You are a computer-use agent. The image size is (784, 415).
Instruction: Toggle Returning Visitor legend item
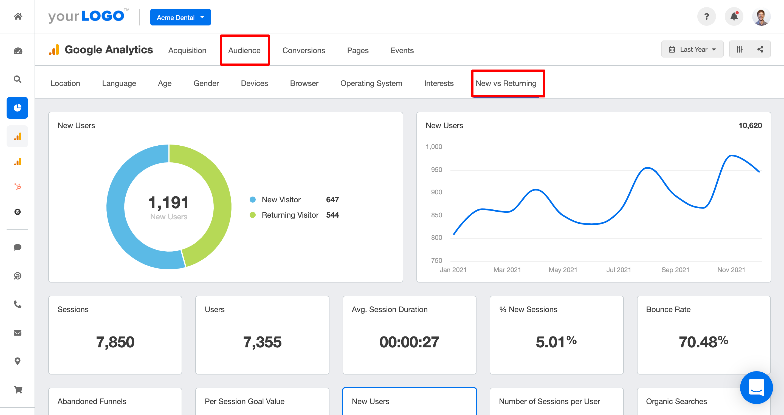[289, 215]
